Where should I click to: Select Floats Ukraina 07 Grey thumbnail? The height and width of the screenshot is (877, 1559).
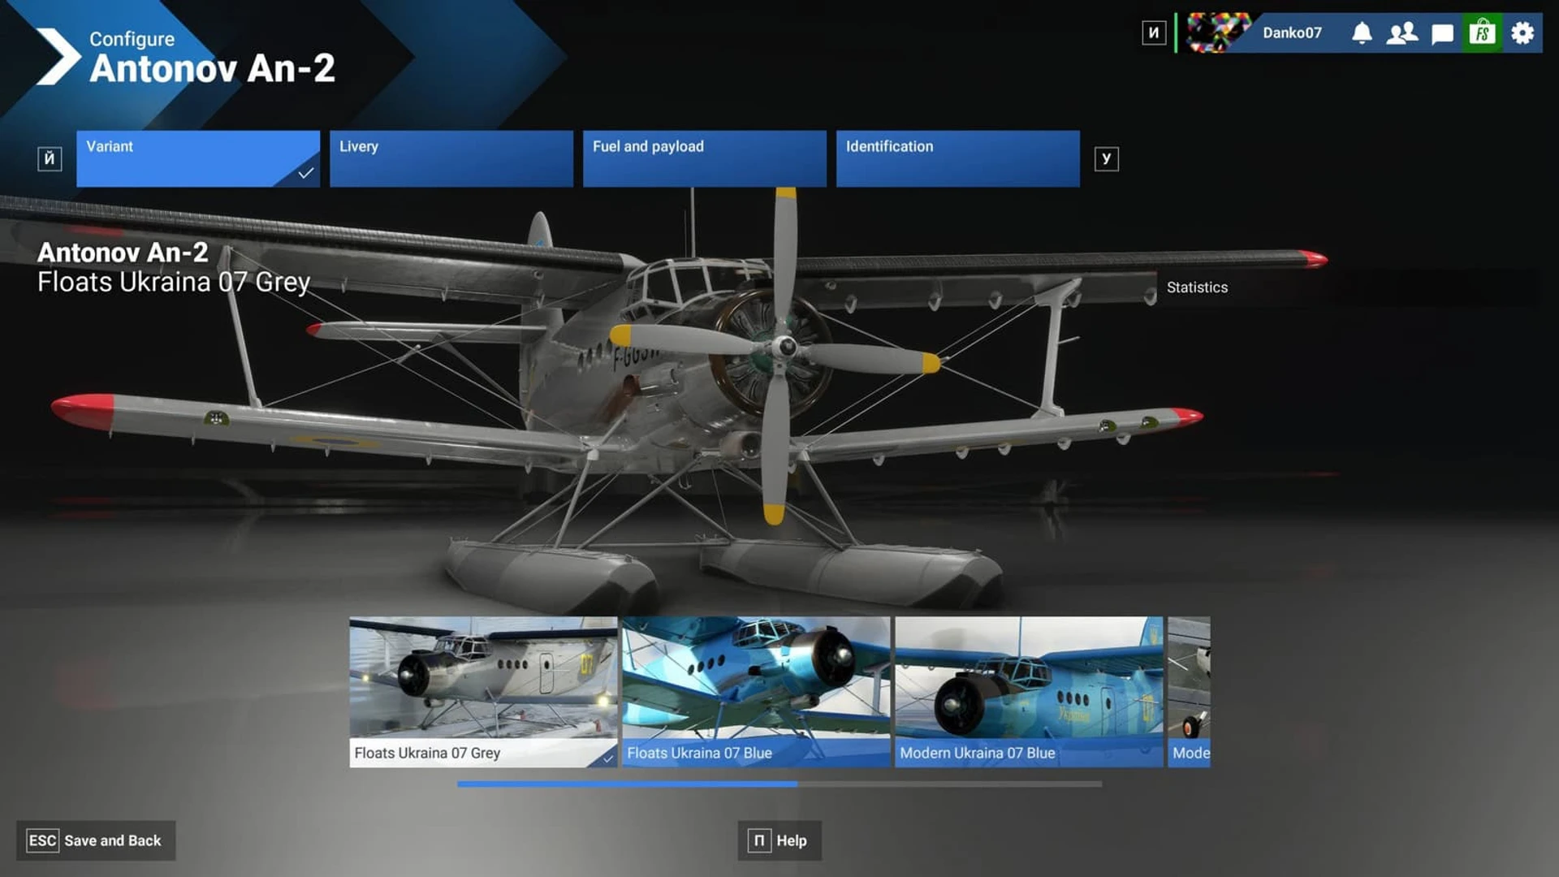coord(483,692)
